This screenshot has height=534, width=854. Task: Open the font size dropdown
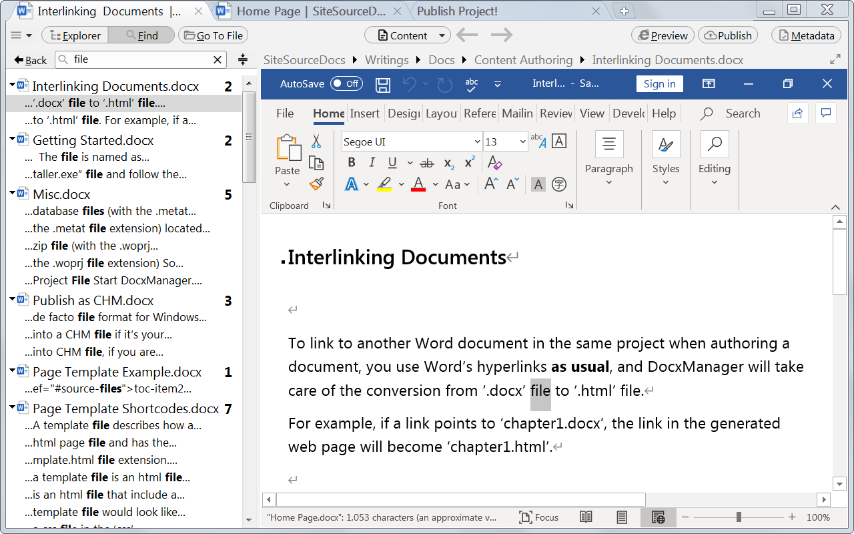coord(522,142)
